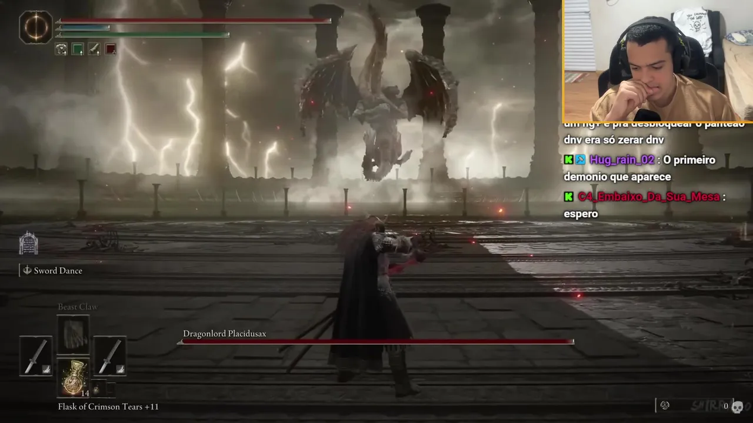
Task: Click the player character
Action: point(375,305)
